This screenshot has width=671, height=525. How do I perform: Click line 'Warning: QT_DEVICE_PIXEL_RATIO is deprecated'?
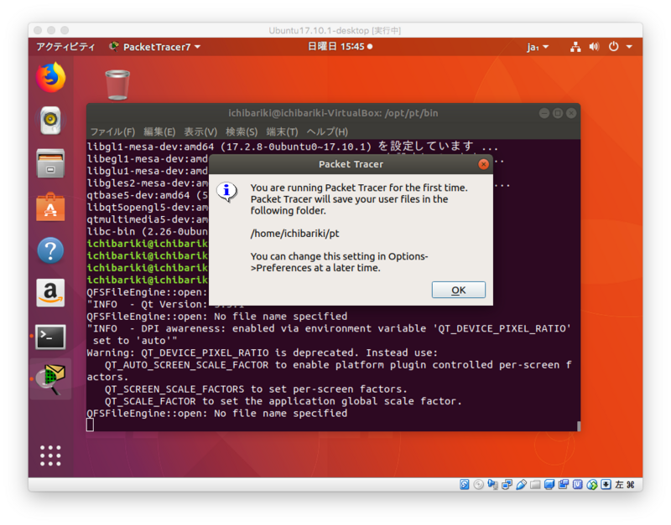[x=262, y=353]
